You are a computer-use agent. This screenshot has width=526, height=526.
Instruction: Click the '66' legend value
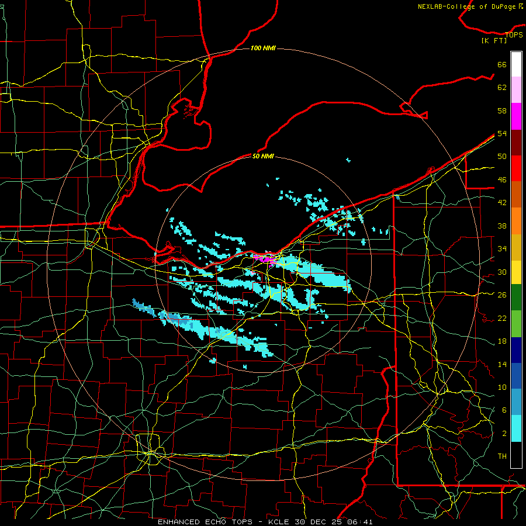[502, 65]
